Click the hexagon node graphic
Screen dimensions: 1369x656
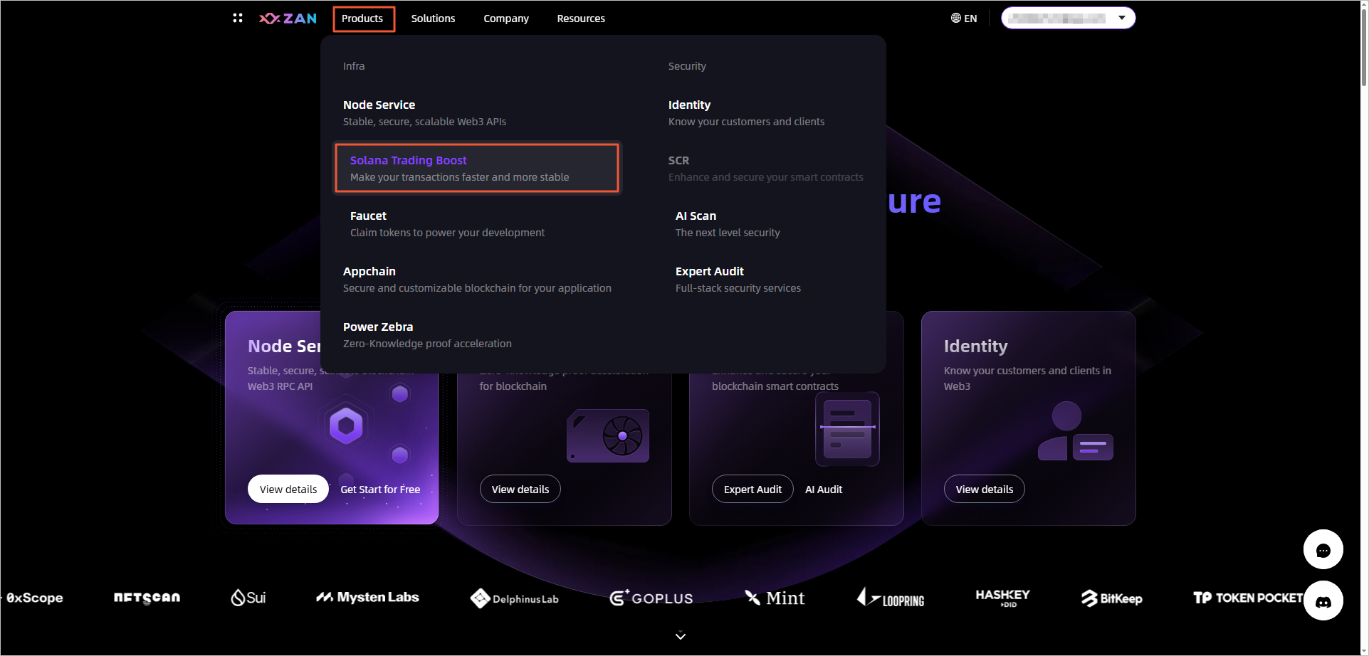pos(346,425)
